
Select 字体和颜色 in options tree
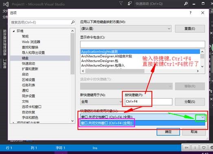(x=30, y=118)
